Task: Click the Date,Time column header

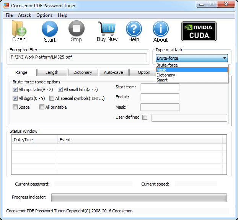Action: [34, 140]
